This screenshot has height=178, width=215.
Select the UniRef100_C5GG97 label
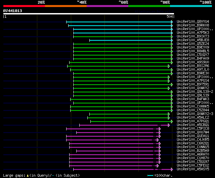point(193,162)
